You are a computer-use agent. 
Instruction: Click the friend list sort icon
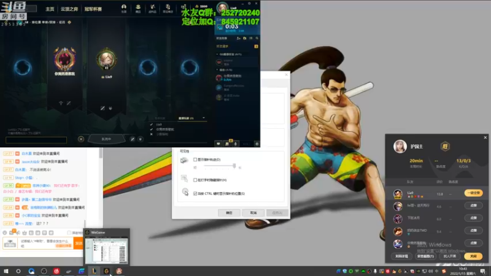pos(251,38)
